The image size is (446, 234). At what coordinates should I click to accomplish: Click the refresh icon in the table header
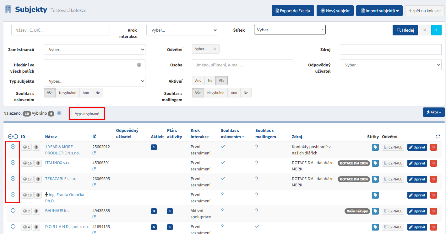[438, 137]
